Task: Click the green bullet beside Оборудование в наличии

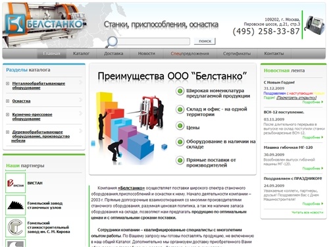Action: pyautogui.click(x=180, y=142)
